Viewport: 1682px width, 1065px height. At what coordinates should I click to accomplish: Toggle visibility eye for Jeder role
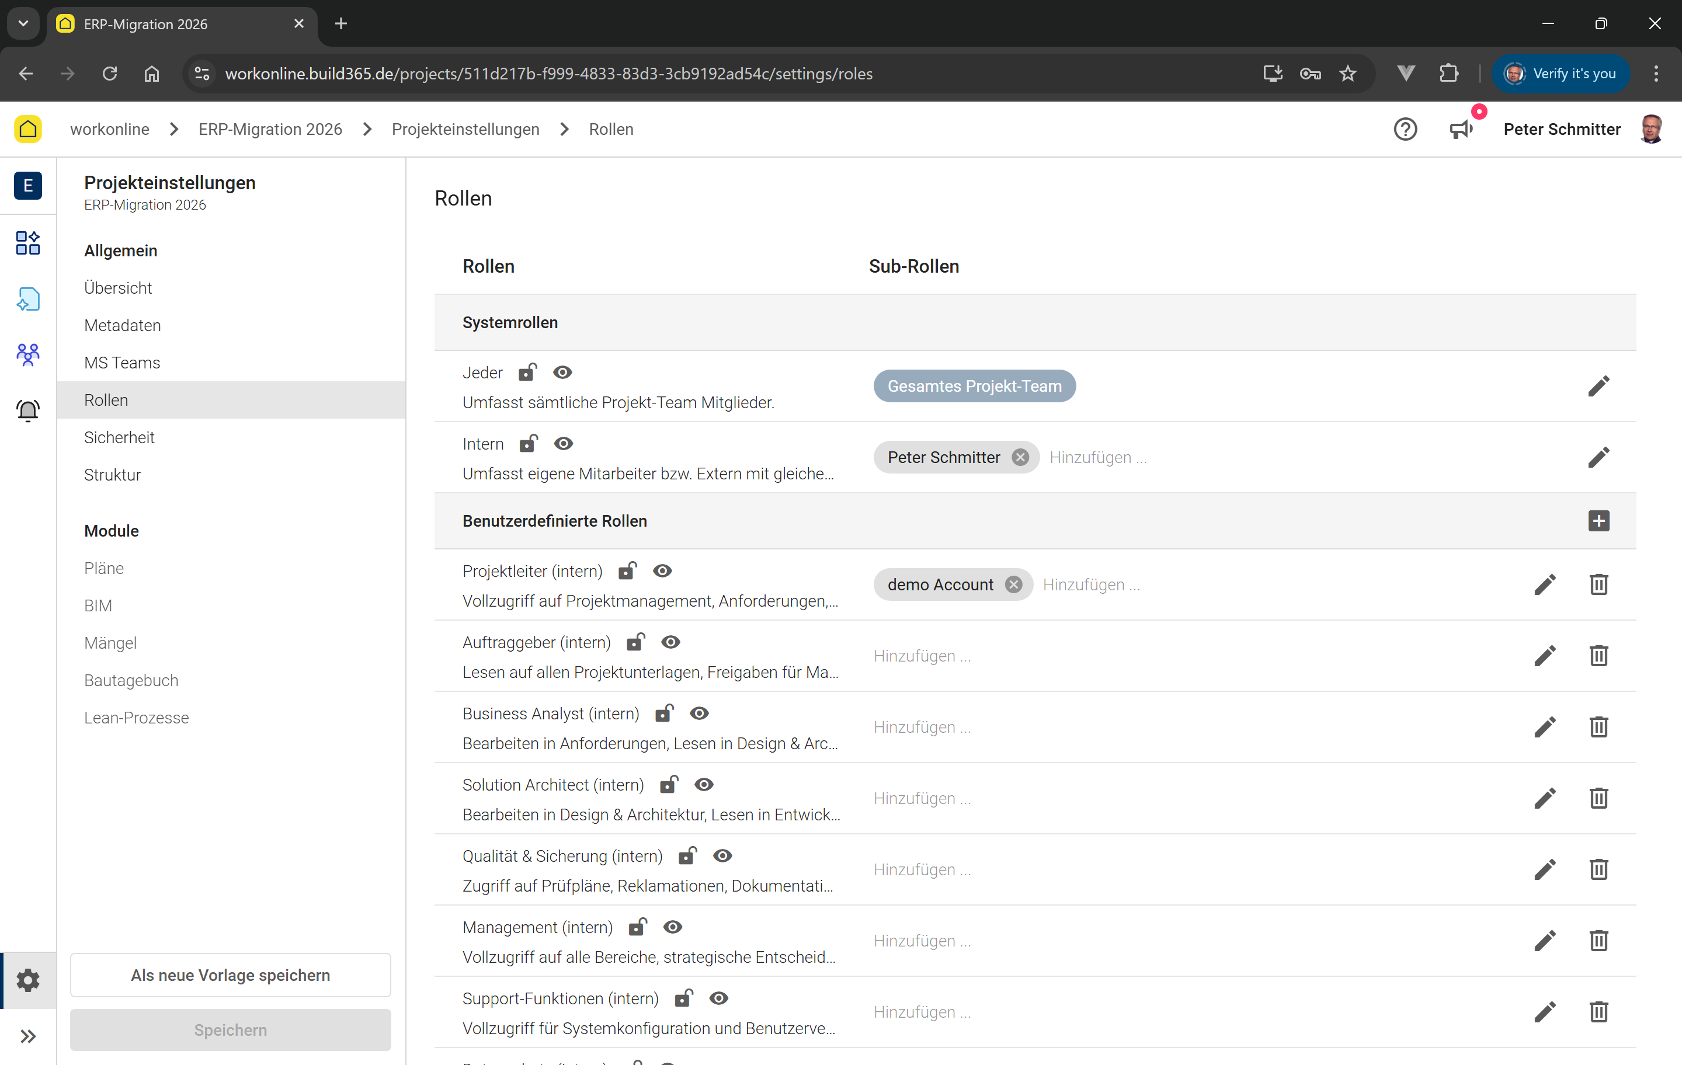[x=562, y=373]
